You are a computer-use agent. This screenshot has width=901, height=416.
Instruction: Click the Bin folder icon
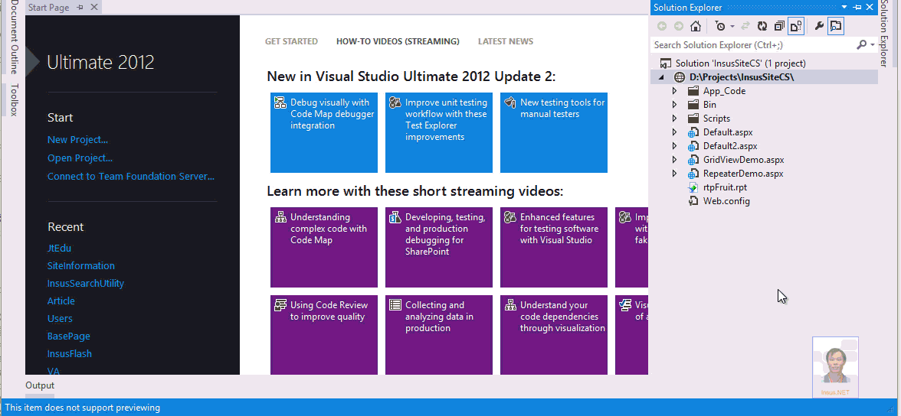pos(693,105)
